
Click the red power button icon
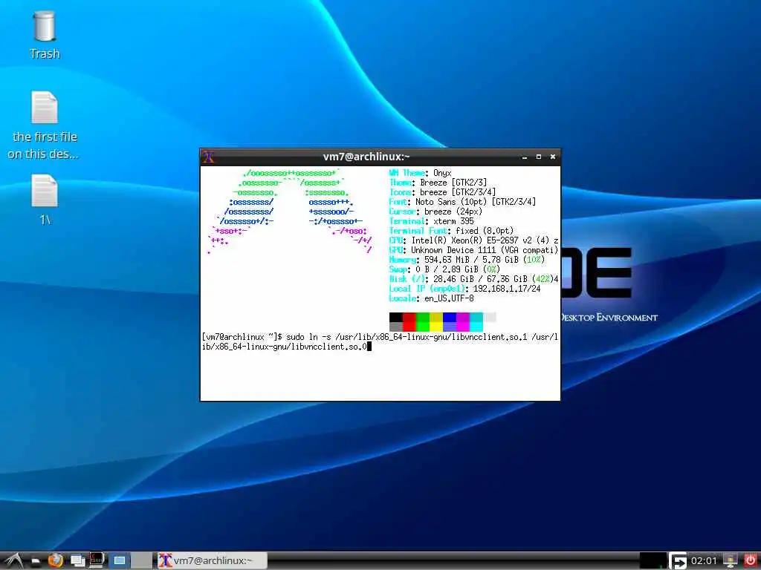751,560
